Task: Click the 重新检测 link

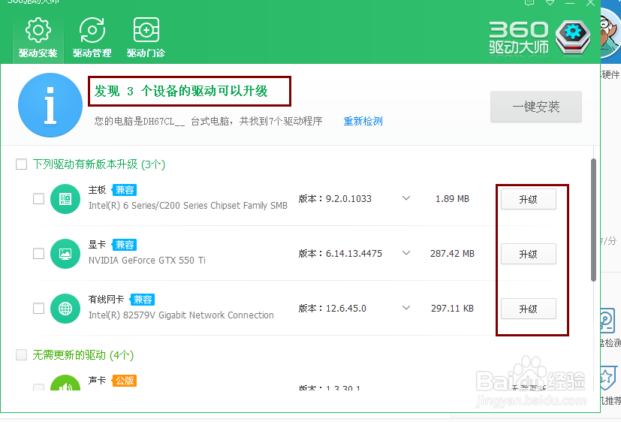Action: [x=363, y=121]
